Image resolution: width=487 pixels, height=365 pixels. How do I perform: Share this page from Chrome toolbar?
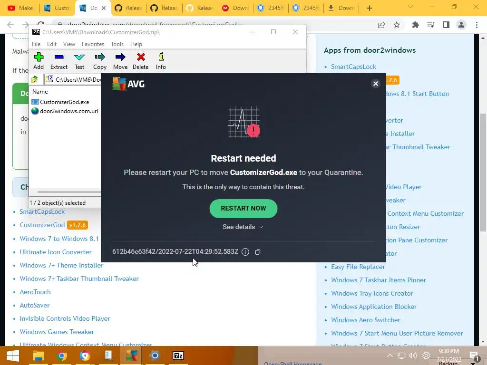coord(381,25)
